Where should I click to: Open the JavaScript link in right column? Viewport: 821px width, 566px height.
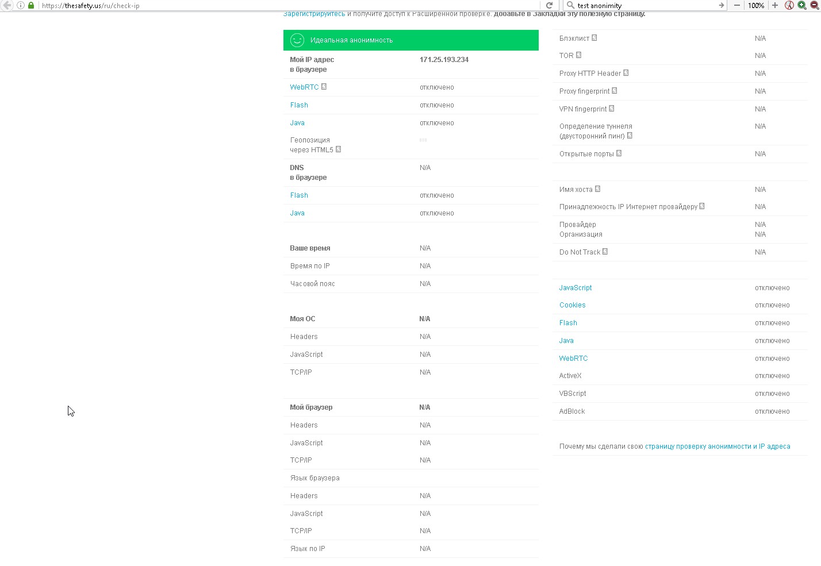click(576, 288)
